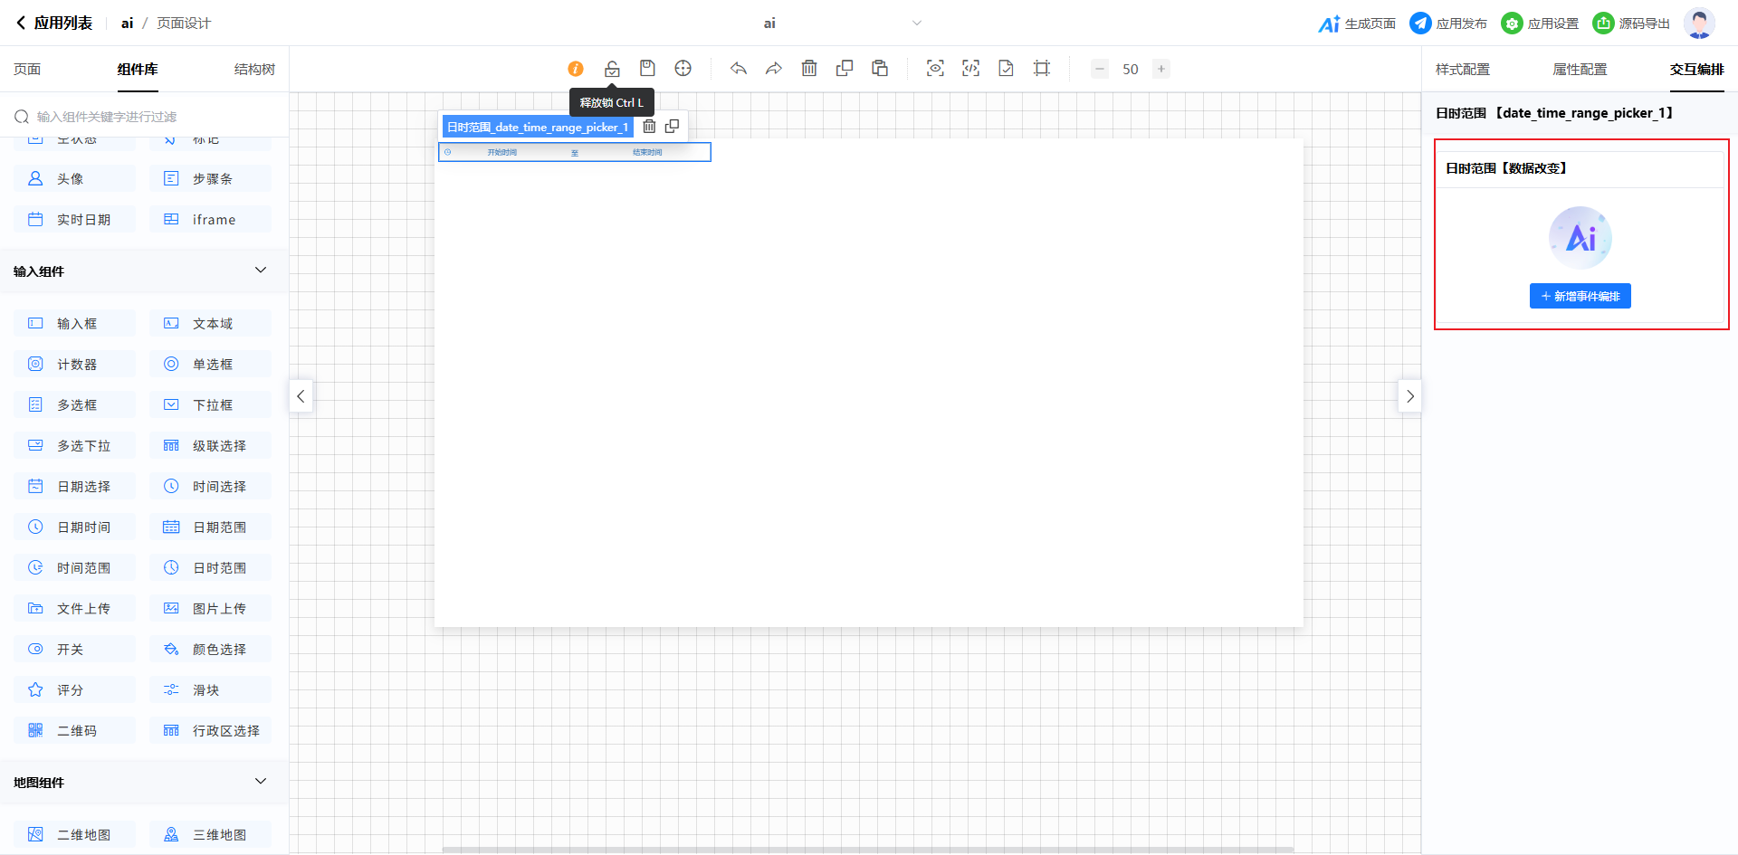Delete the selected date_time_range_picker_1 component

[649, 127]
